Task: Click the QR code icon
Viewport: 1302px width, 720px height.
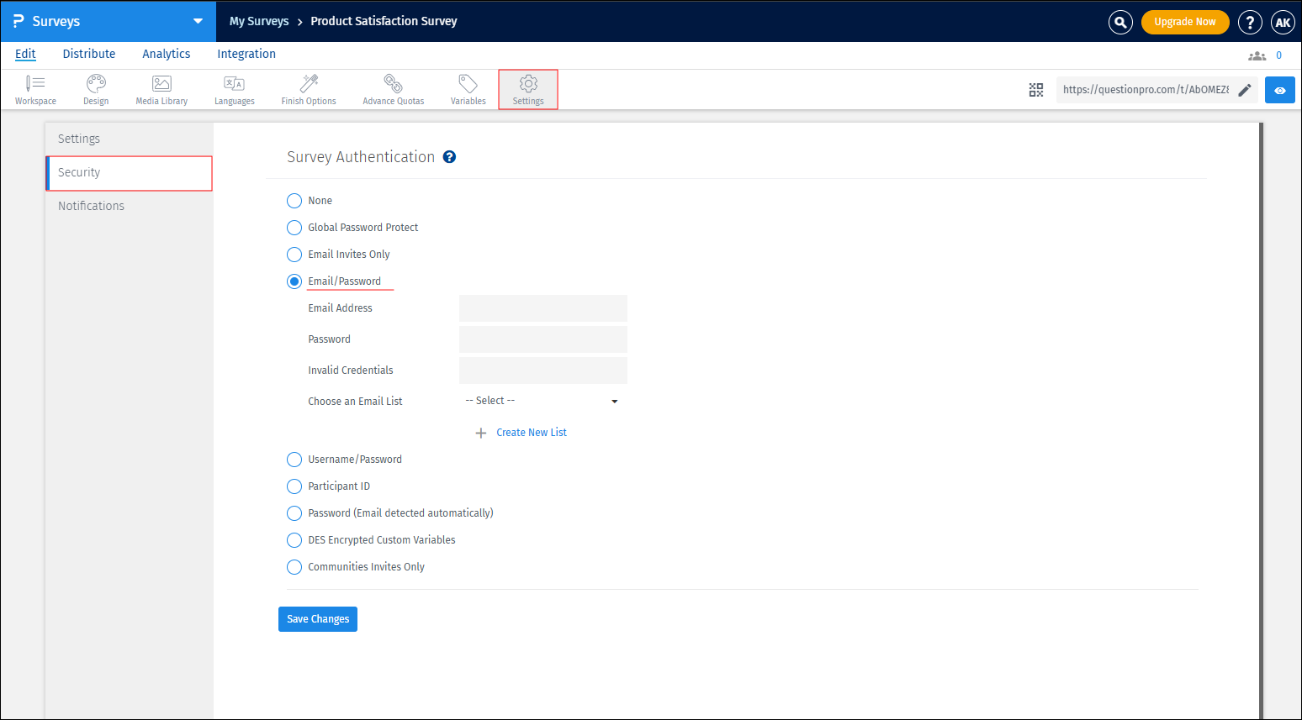Action: point(1036,90)
